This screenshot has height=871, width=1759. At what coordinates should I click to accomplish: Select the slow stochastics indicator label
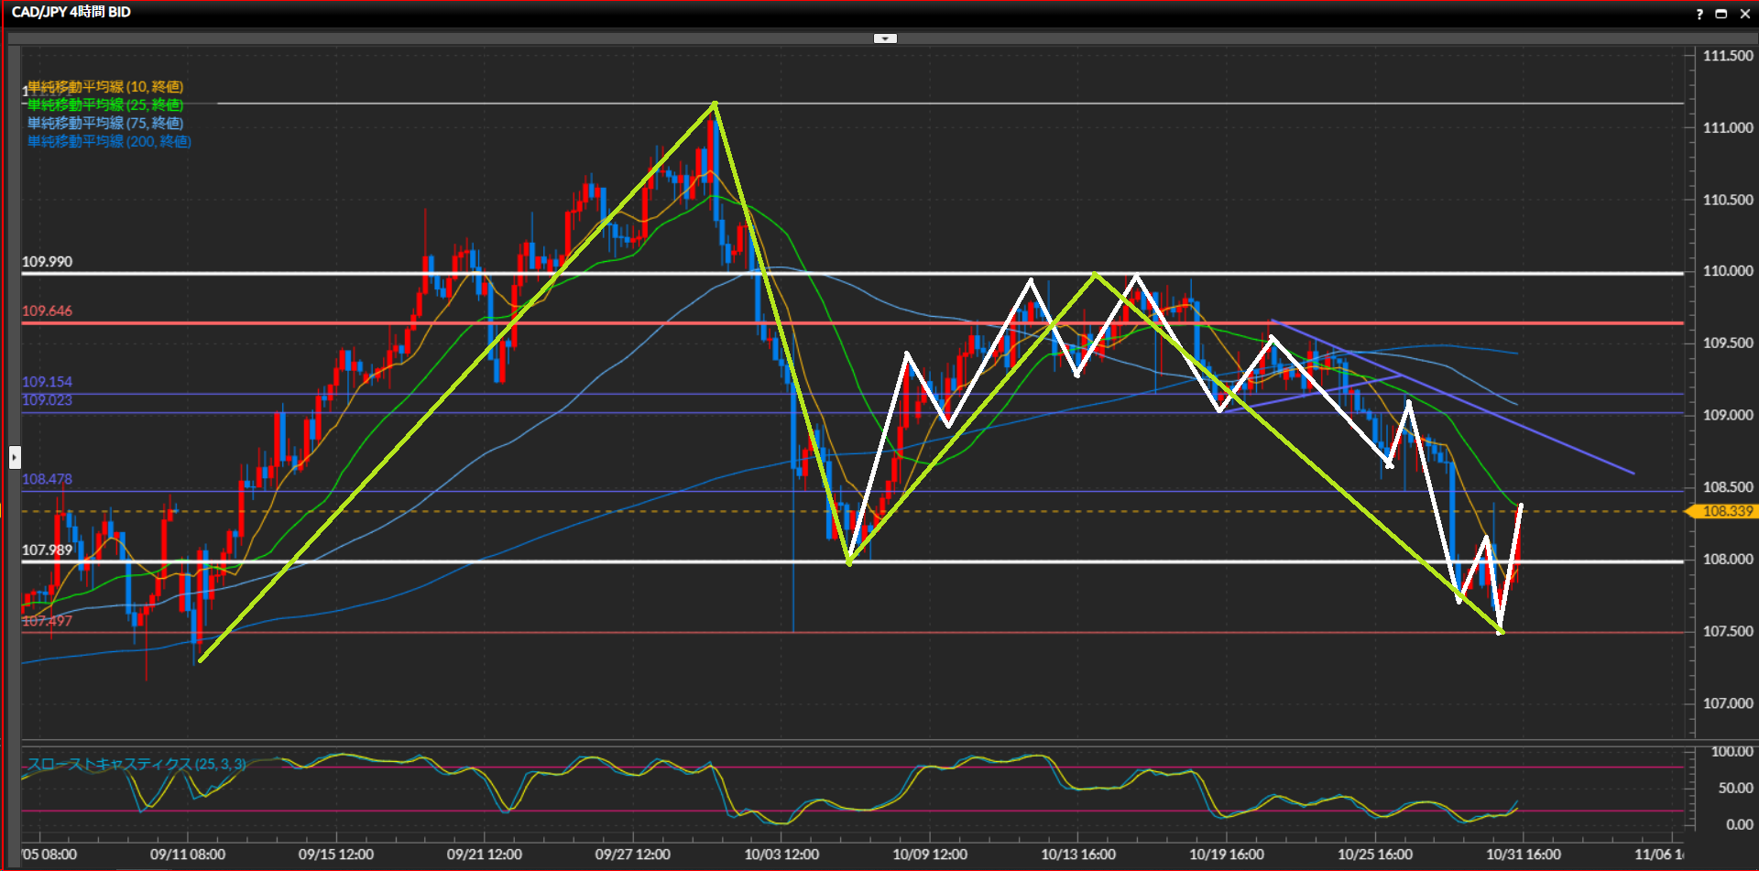(136, 764)
